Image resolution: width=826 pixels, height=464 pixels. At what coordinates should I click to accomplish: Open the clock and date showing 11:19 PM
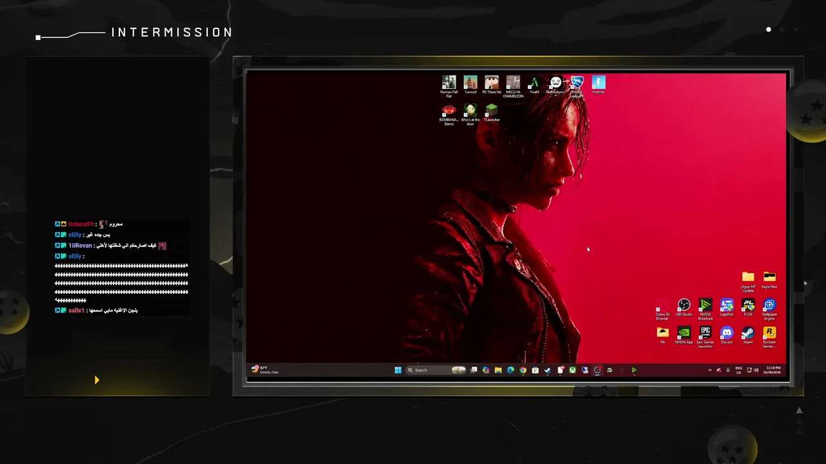click(x=772, y=370)
